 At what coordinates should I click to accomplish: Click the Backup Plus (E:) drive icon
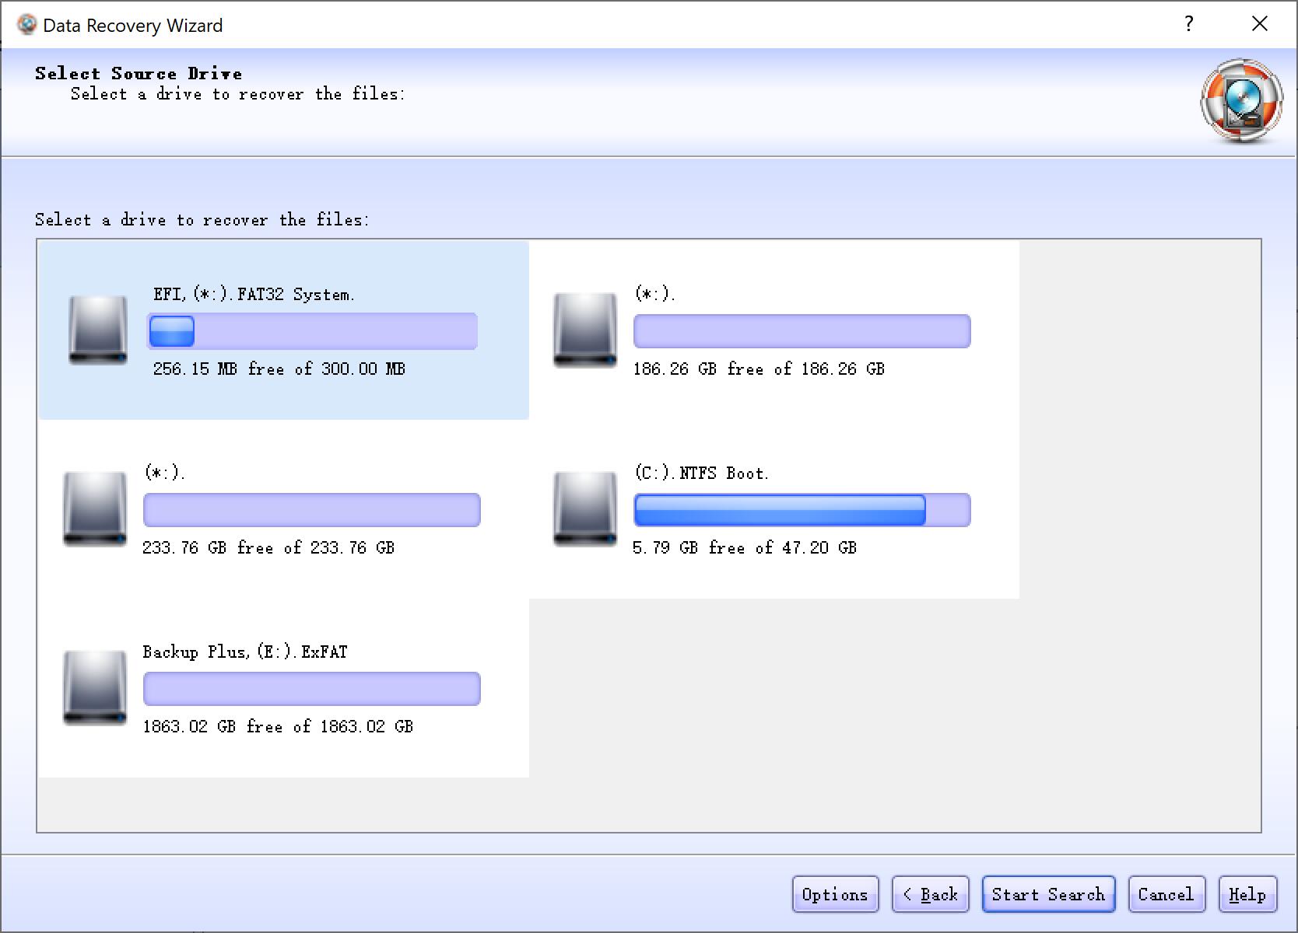pyautogui.click(x=94, y=688)
